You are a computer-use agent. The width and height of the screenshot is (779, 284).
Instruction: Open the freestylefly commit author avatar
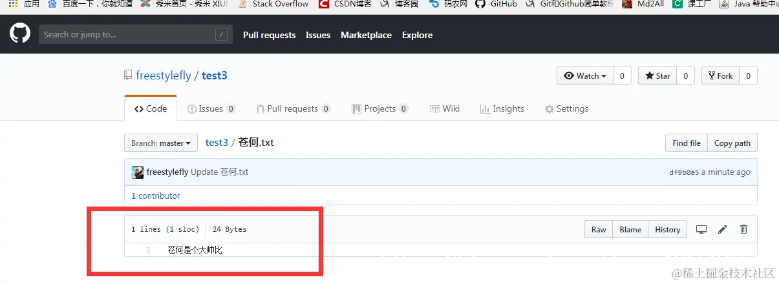coord(138,172)
